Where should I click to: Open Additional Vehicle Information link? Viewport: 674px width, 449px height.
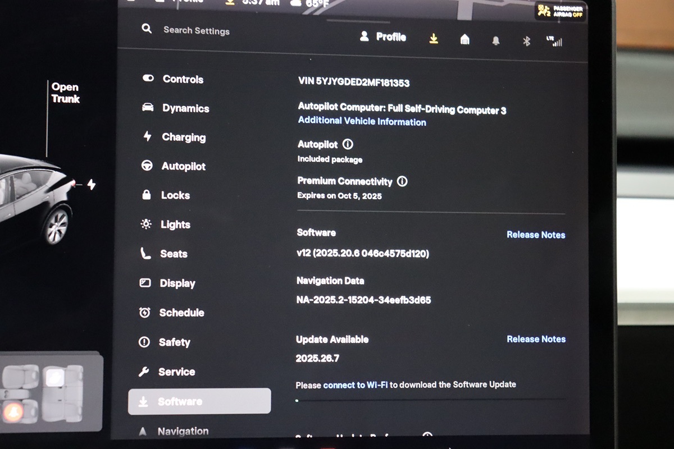(x=362, y=121)
